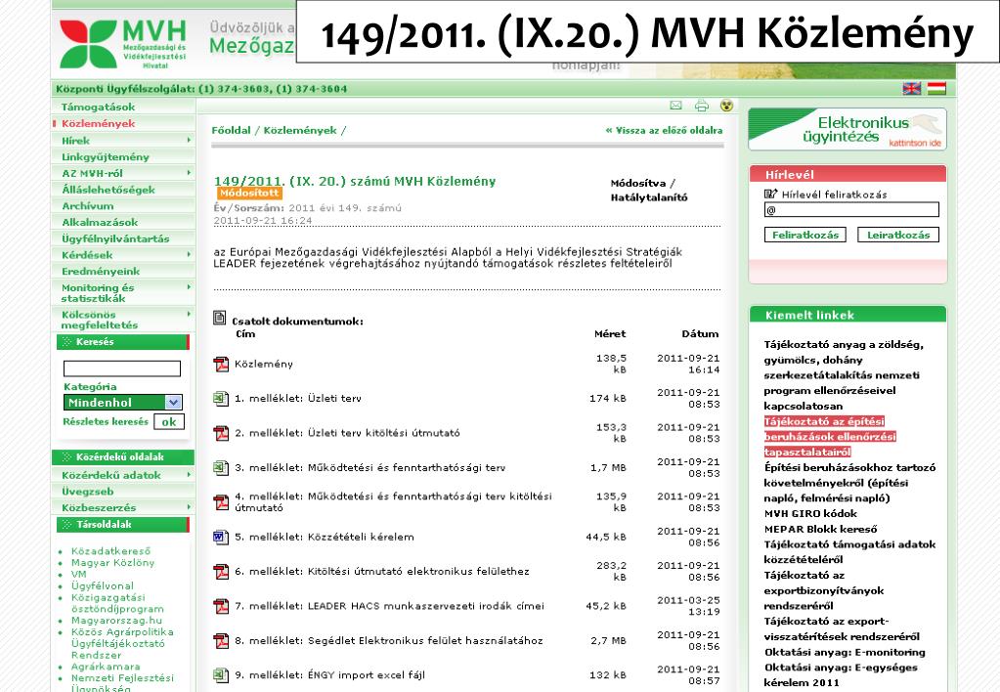Click the MVH logo in the header
Screen dimensions: 1000x692
pyautogui.click(x=123, y=43)
